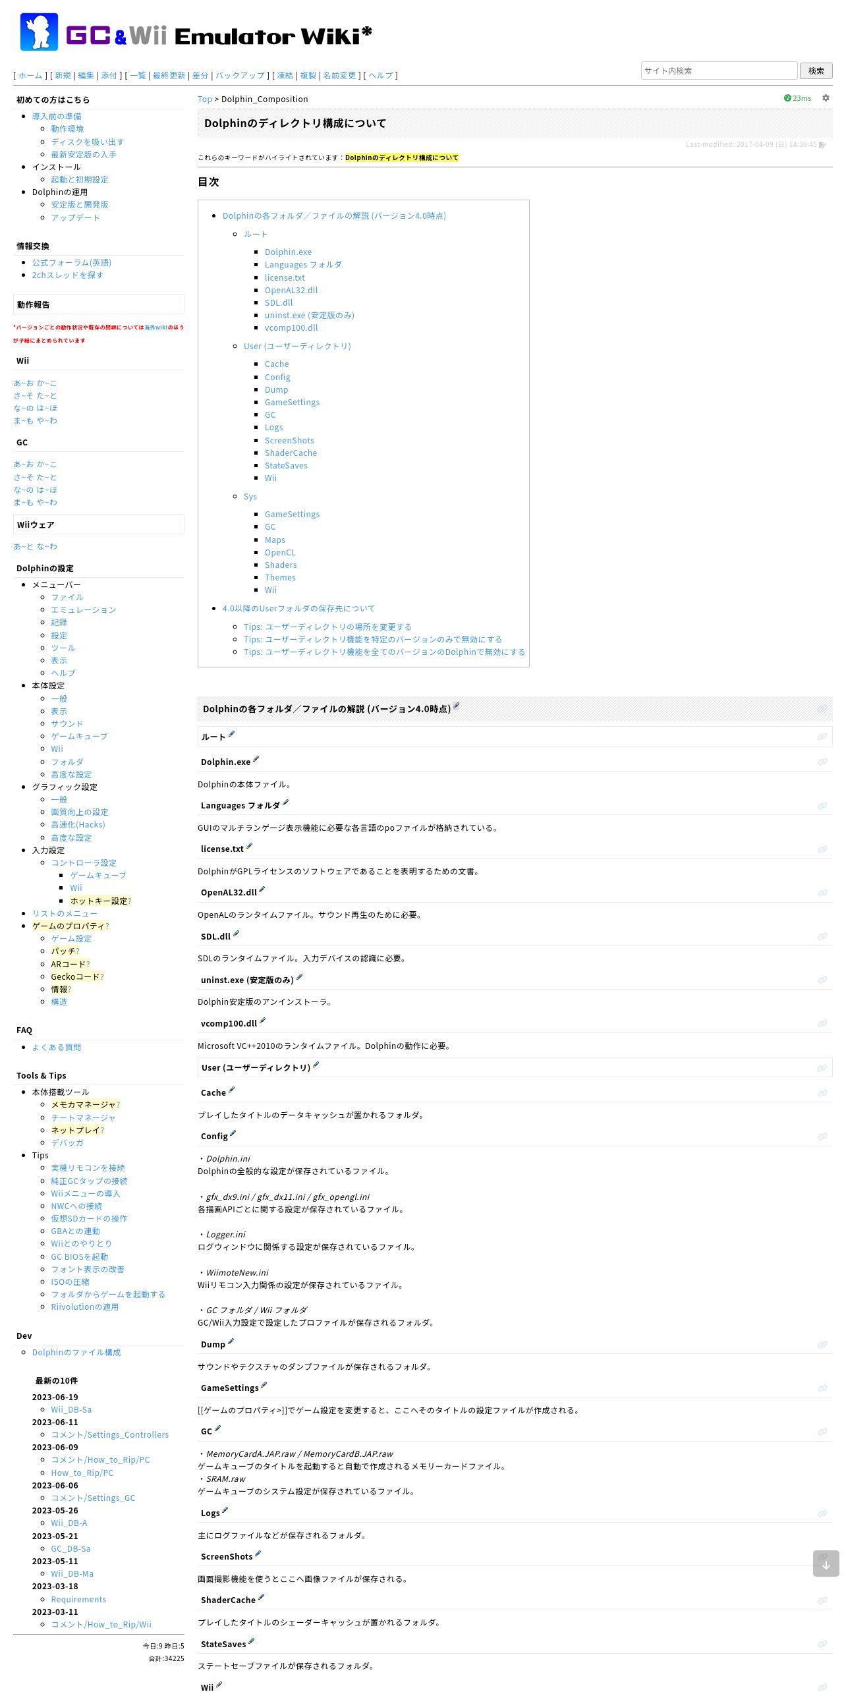Click anchor link icon on vcomp100.dll row
846x1692 pixels.
coord(822,1023)
